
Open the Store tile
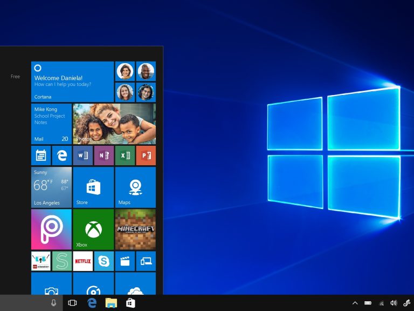tap(93, 187)
